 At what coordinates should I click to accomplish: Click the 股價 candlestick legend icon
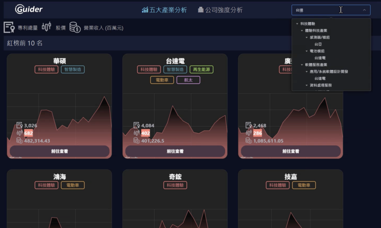pos(47,26)
